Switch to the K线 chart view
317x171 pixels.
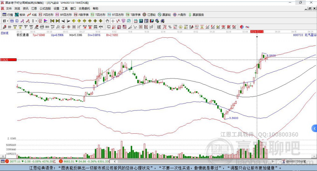32,15
